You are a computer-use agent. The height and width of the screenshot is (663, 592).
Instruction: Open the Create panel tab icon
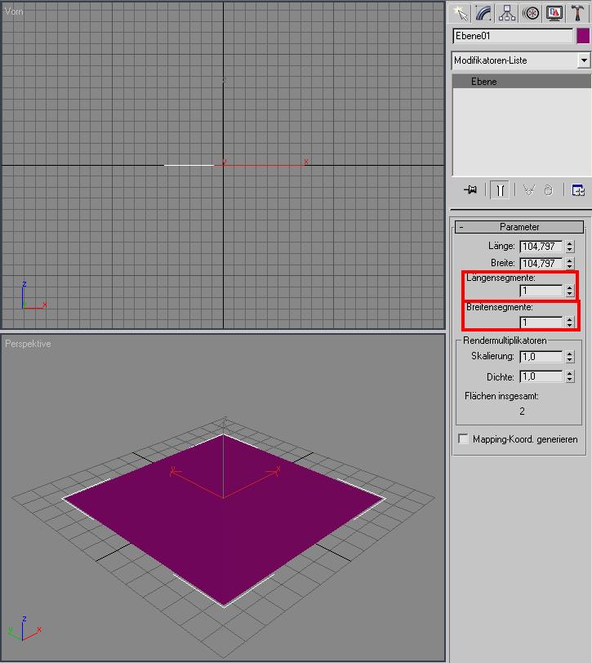461,13
